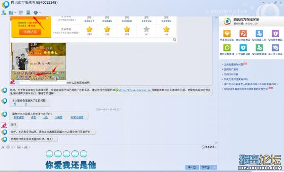The height and width of the screenshot is (172, 284).
Task: Click the font style A icon in the input toolbar
Action: tap(3, 147)
